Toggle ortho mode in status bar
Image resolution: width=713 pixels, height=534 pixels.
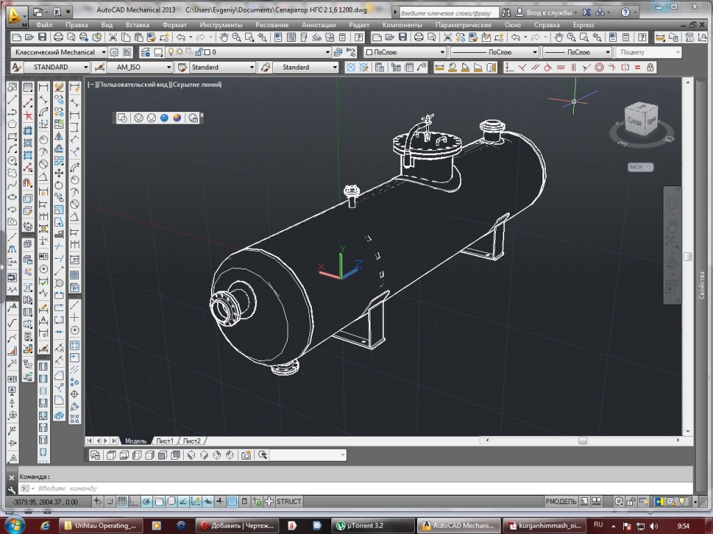(x=134, y=501)
